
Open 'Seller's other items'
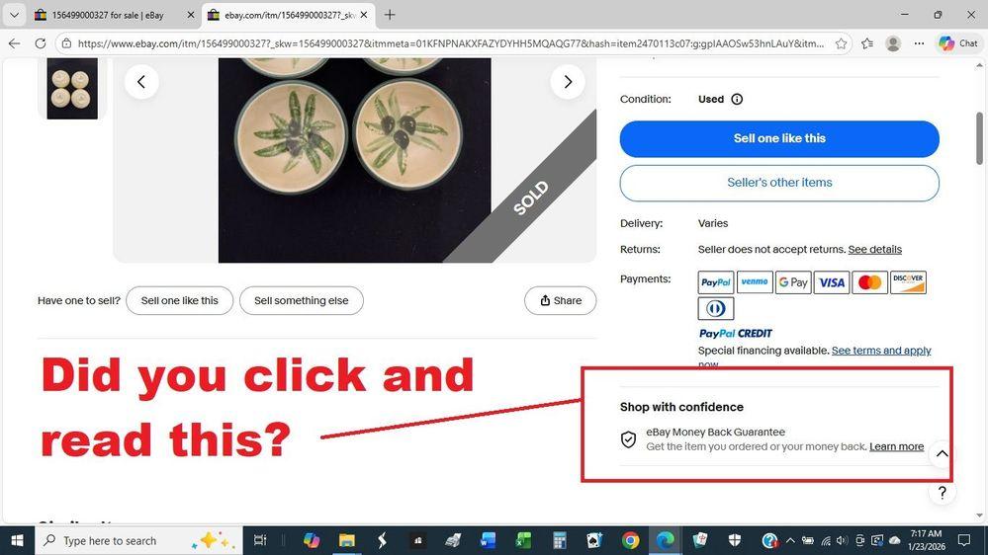pos(779,183)
